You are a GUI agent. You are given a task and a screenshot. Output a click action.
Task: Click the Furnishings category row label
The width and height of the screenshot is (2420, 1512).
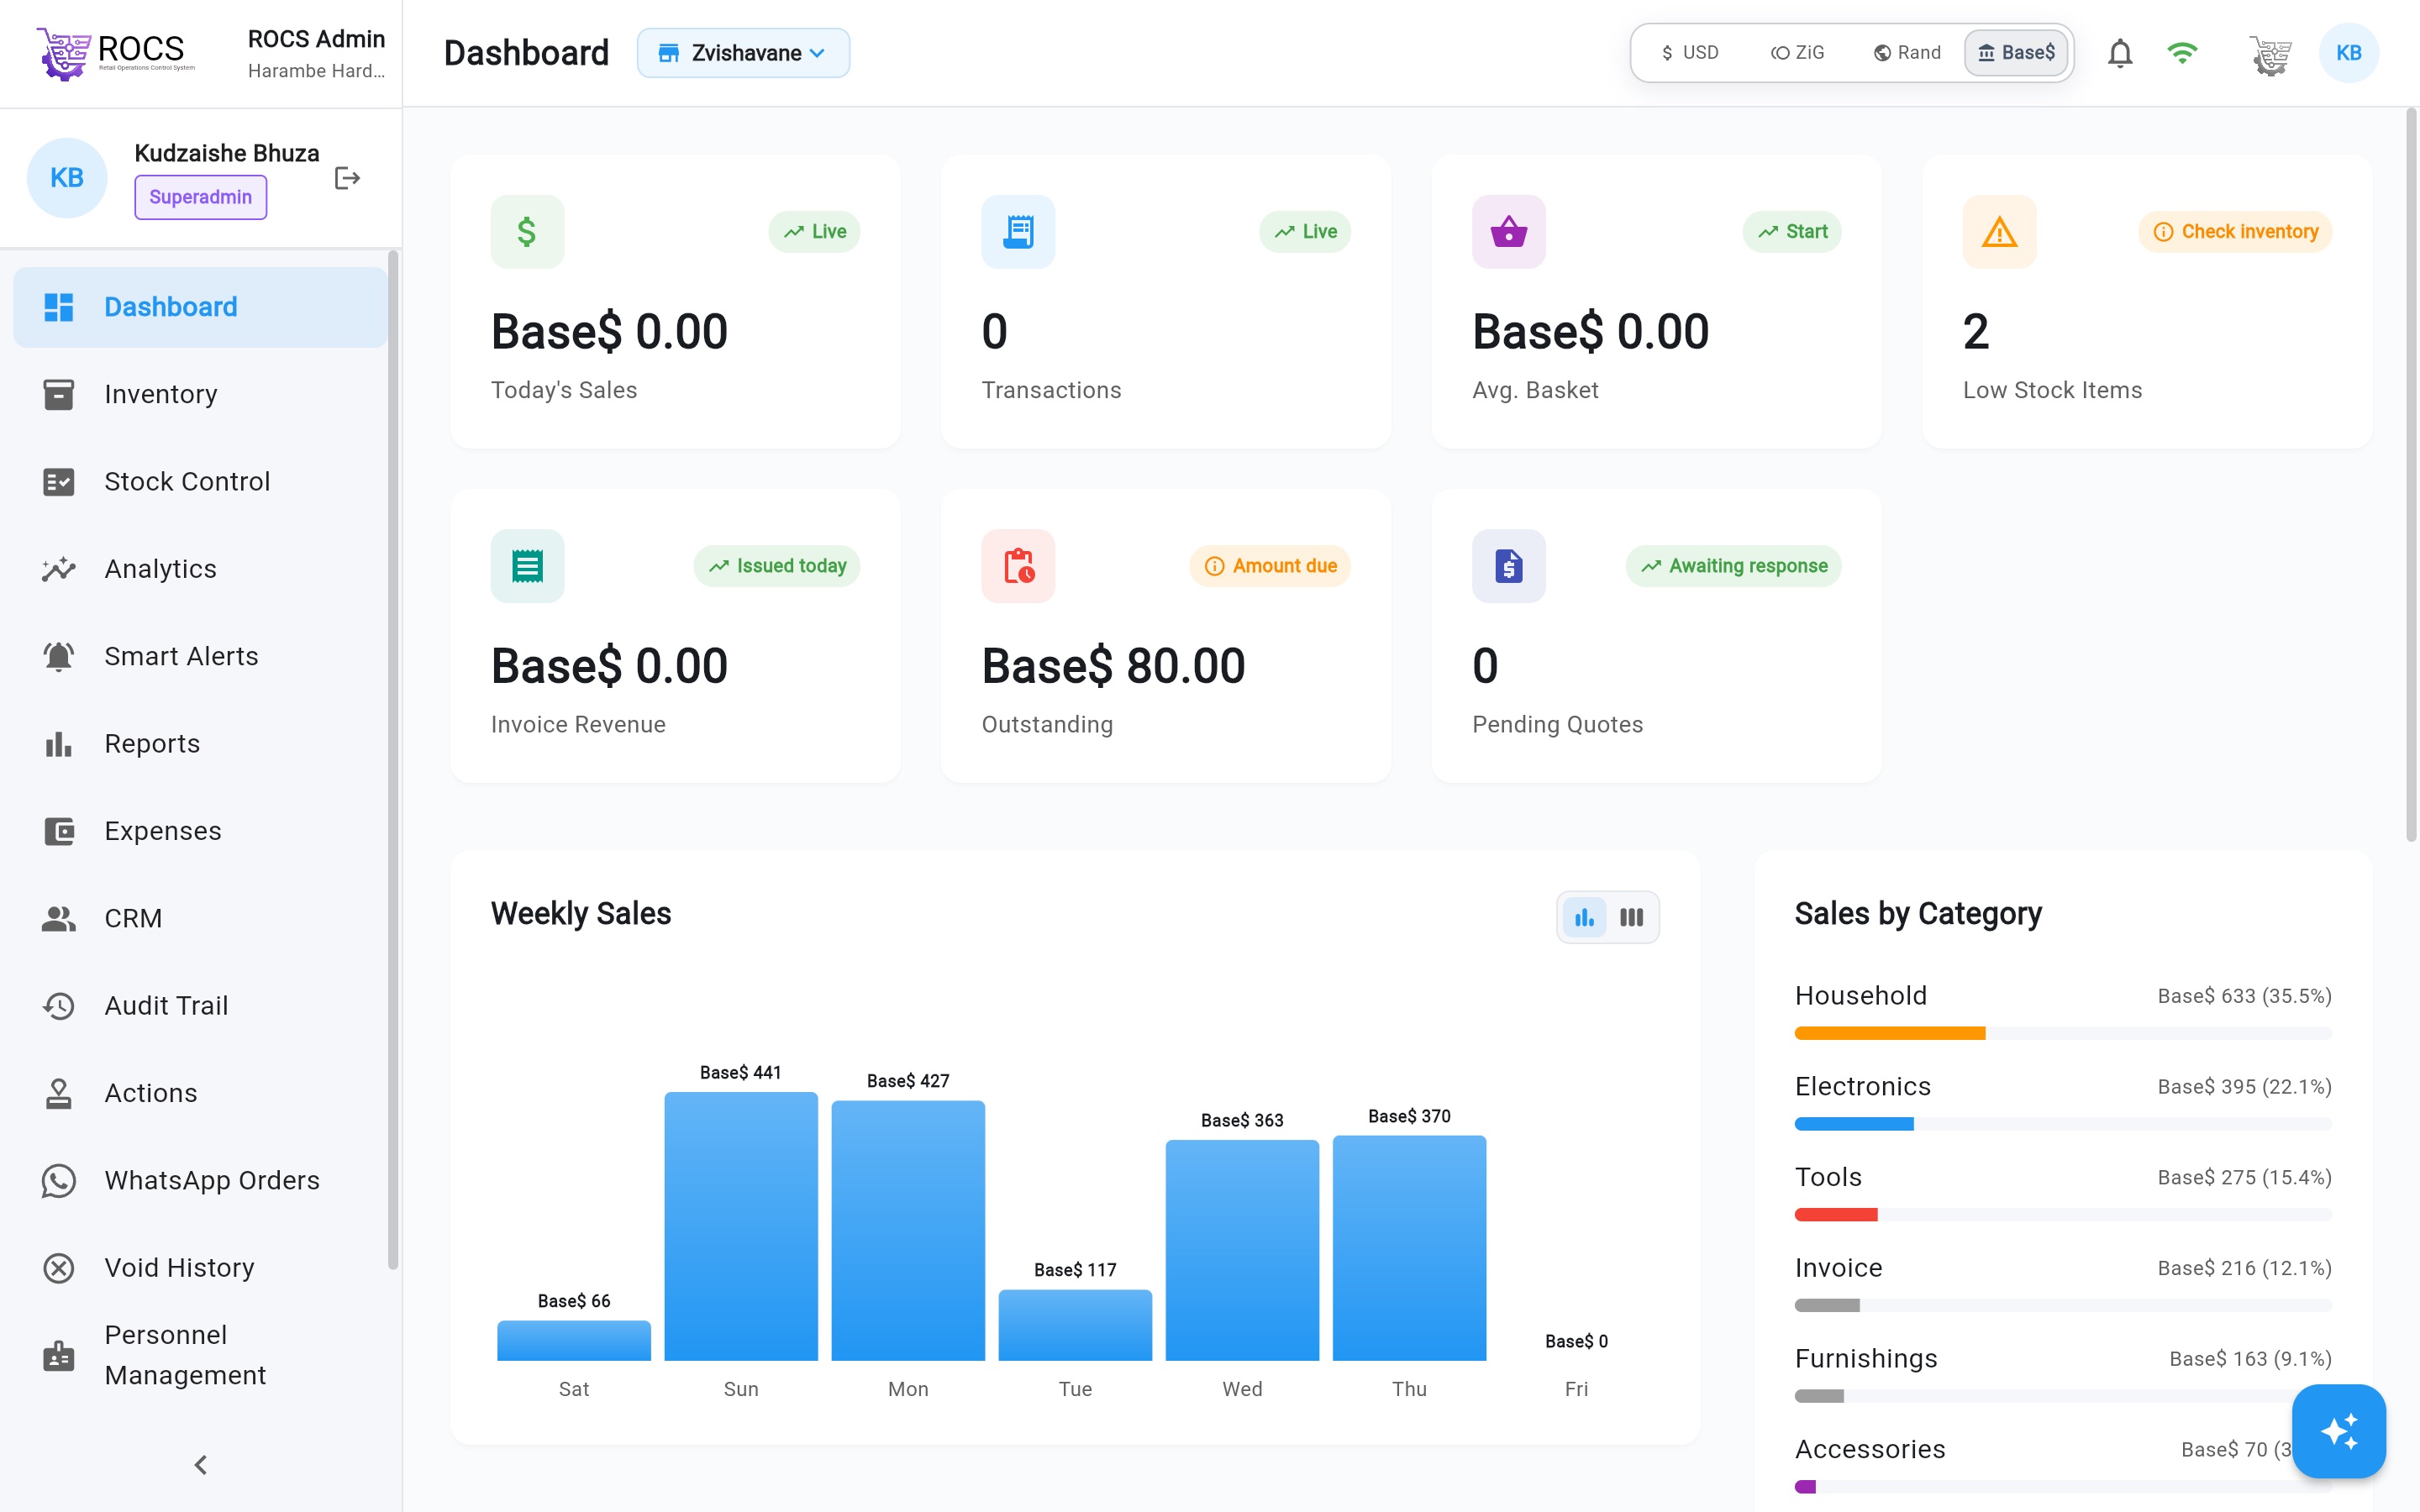point(1866,1359)
